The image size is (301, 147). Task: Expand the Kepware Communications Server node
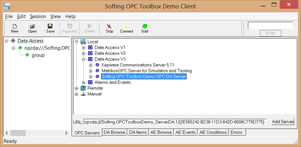point(91,65)
